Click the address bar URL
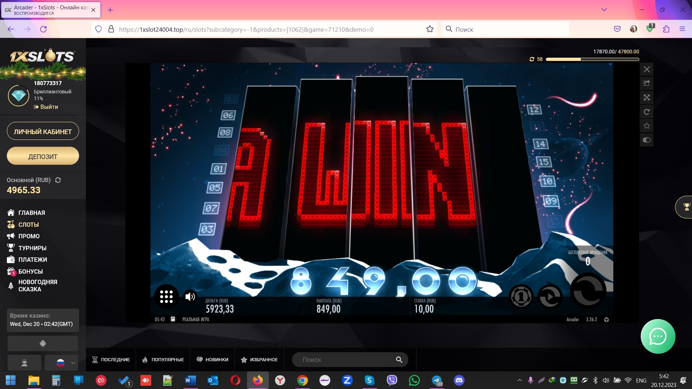The width and height of the screenshot is (692, 389). (246, 30)
